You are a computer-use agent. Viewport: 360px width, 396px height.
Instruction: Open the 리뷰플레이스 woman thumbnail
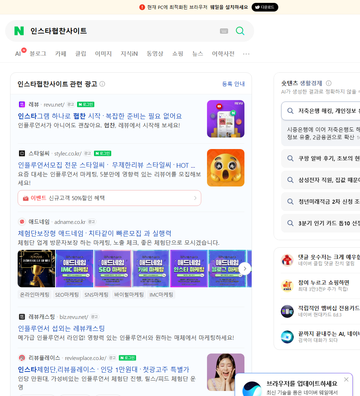[x=226, y=372]
